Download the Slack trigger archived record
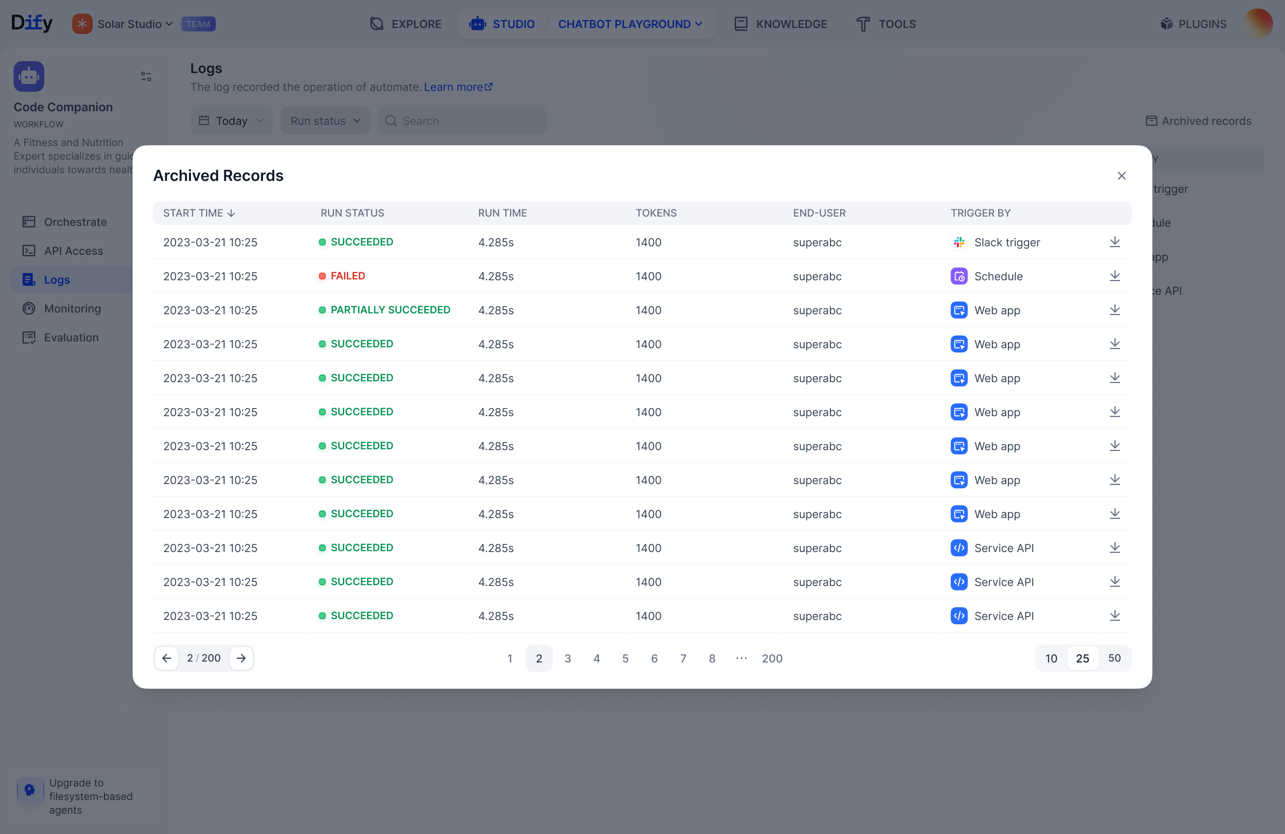Image resolution: width=1285 pixels, height=834 pixels. 1114,242
